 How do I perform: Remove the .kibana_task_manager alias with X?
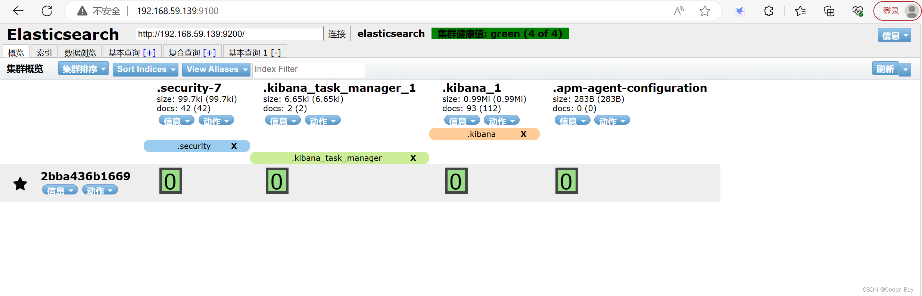(413, 158)
